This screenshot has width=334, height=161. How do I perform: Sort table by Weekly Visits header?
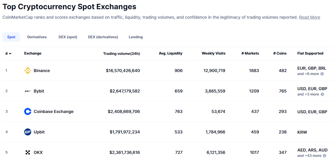pos(213,53)
